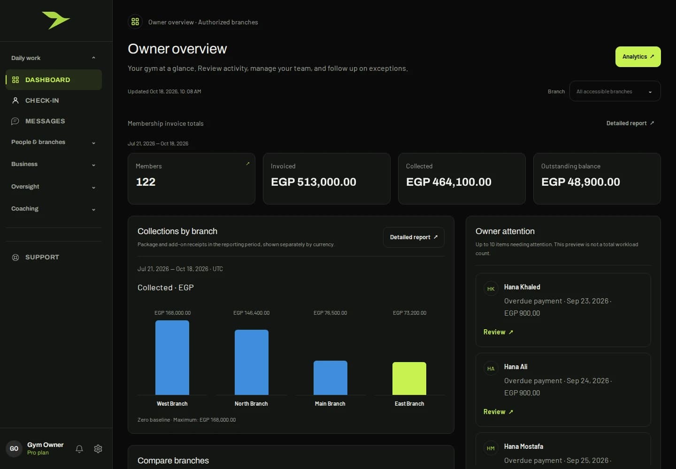This screenshot has height=469, width=676.
Task: Click the Check-in person icon
Action: pos(15,100)
